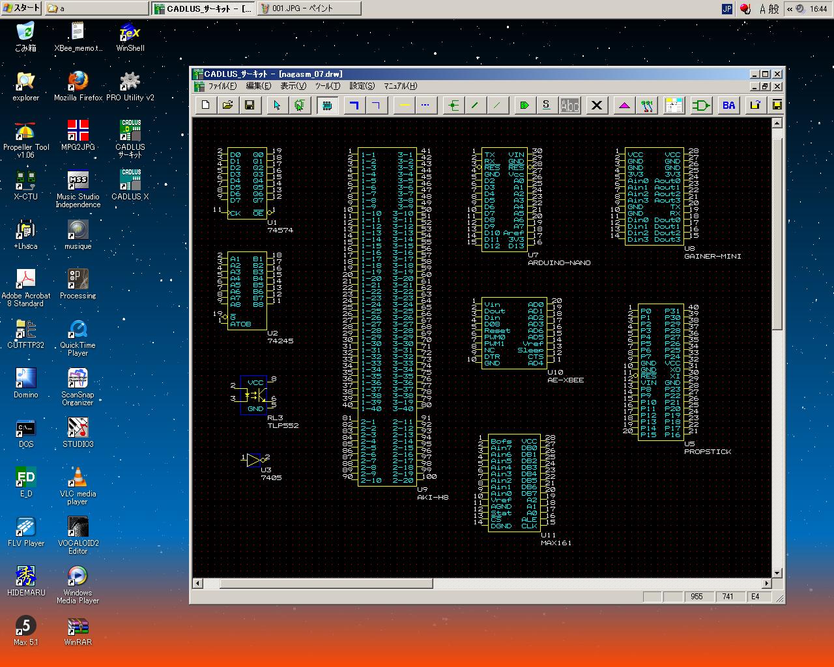Click the vertical scrollbar down arrow
The width and height of the screenshot is (834, 667).
point(777,573)
